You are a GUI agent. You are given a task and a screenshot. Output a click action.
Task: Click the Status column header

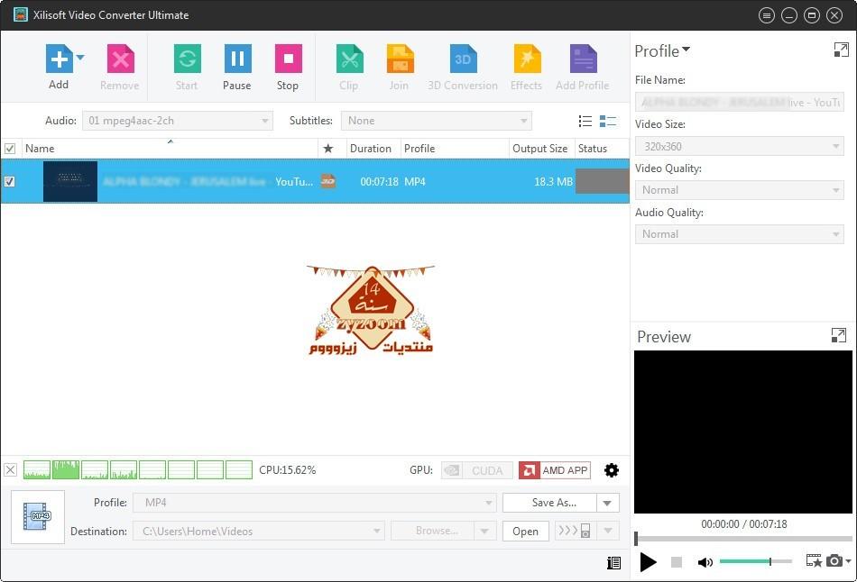(x=602, y=149)
